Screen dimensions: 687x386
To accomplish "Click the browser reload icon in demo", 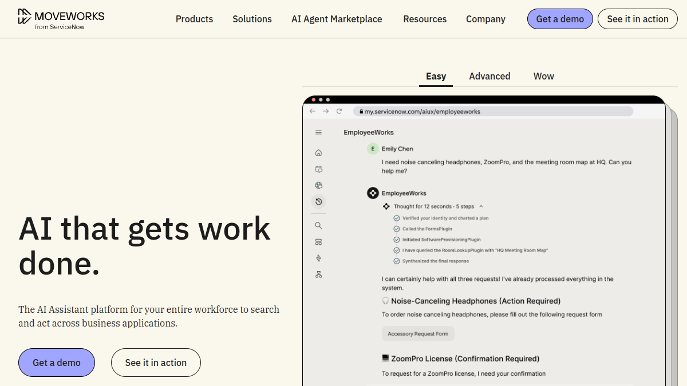I will pyautogui.click(x=339, y=111).
